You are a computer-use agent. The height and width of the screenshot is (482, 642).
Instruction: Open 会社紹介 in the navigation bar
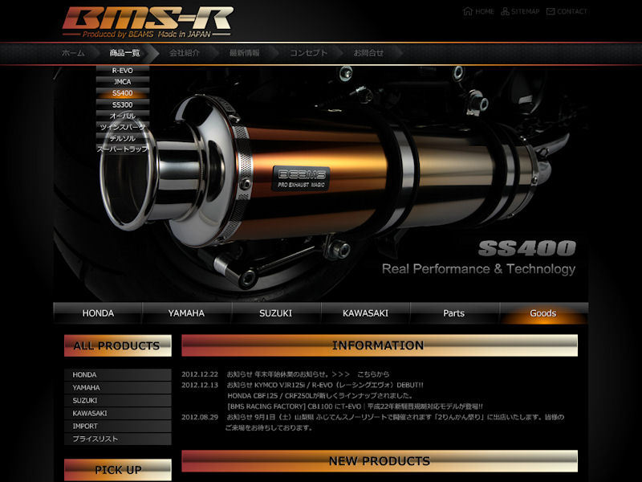(185, 53)
